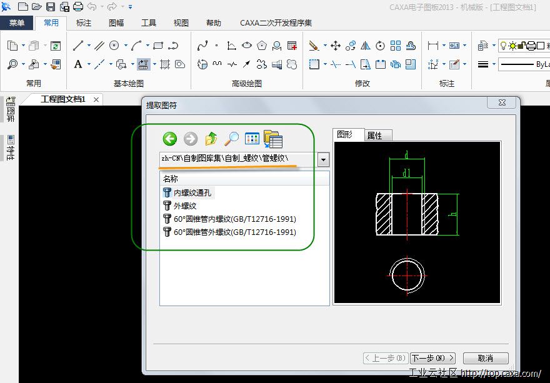This screenshot has height=383, width=550.
Task: Click the magnifier search icon in dialog
Action: click(232, 139)
